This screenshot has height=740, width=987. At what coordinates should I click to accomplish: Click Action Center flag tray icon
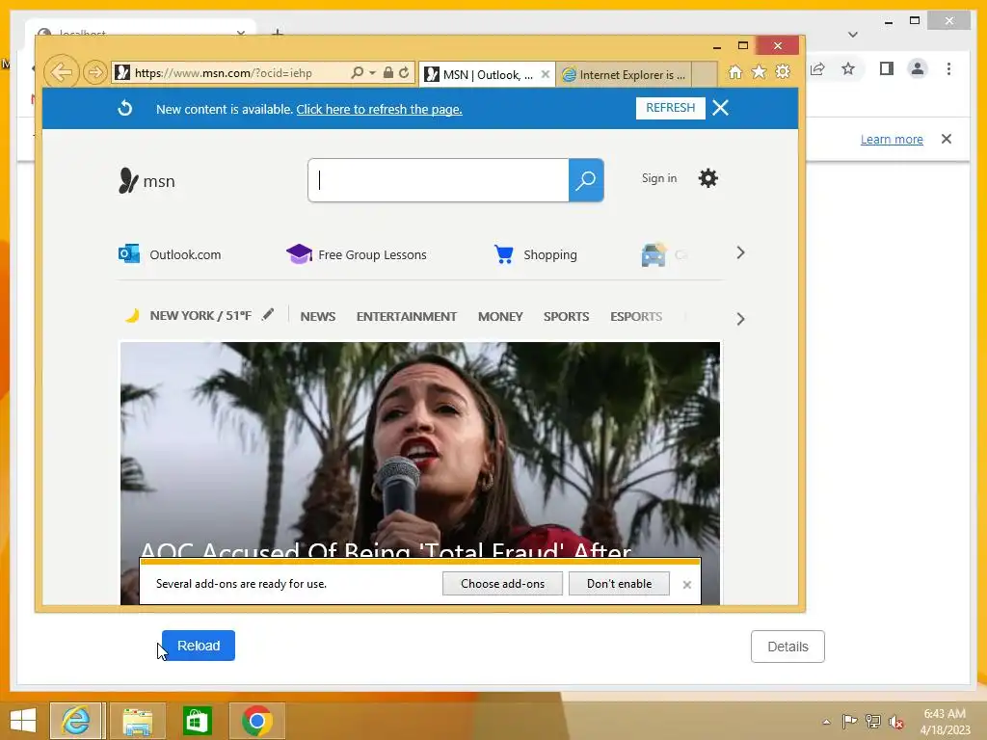point(850,721)
